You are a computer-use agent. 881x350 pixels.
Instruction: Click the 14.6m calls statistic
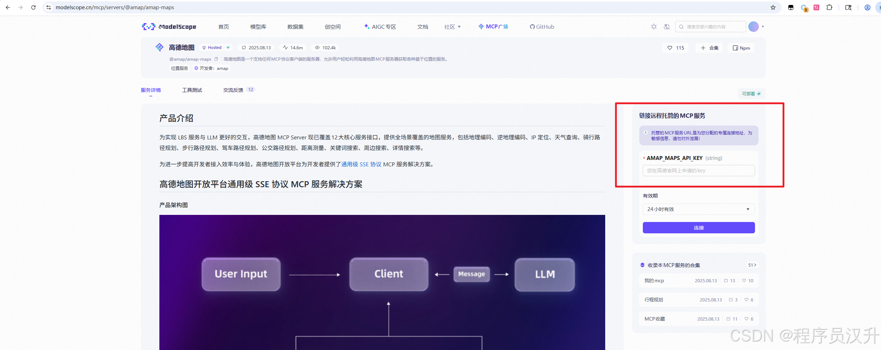click(293, 48)
